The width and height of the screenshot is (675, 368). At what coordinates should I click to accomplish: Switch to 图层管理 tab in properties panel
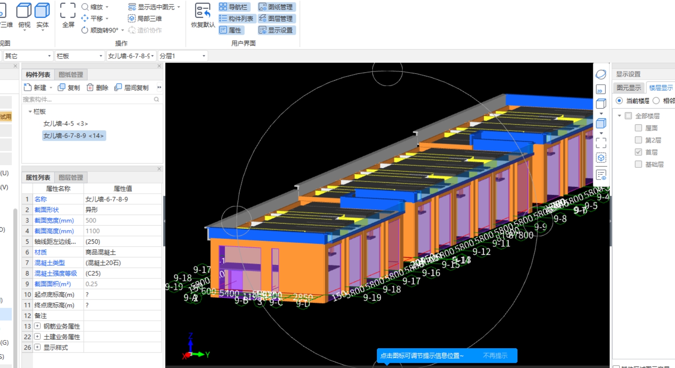pos(71,178)
